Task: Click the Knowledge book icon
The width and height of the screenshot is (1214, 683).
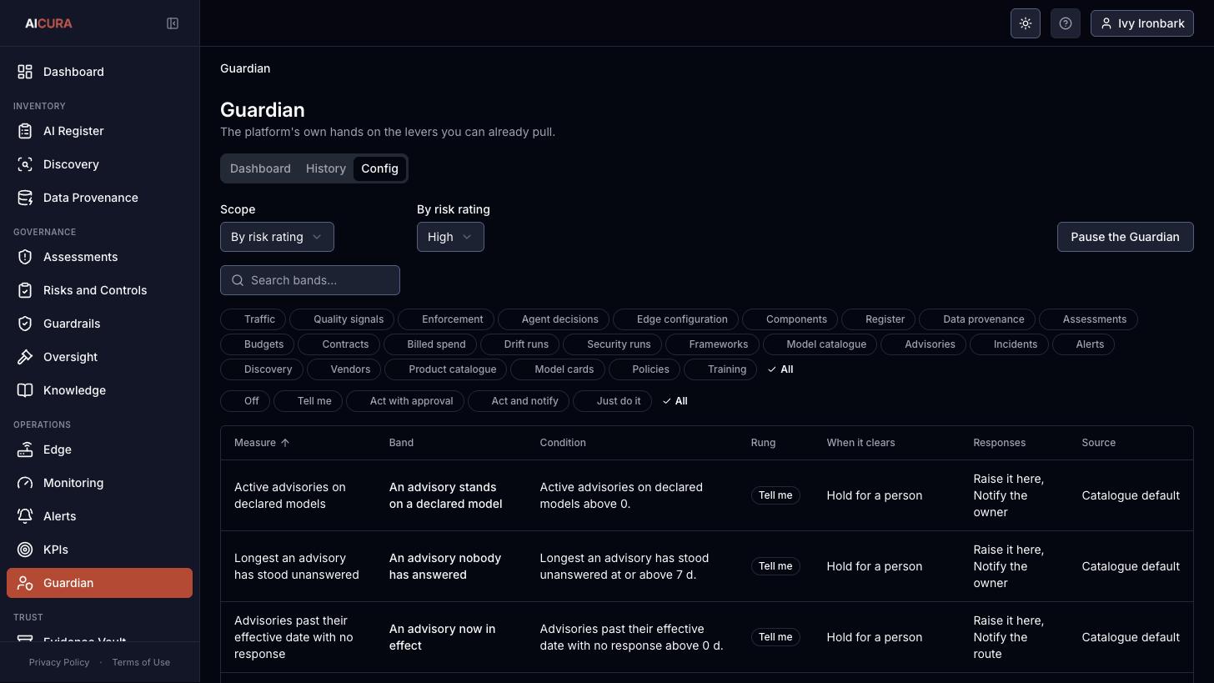Action: click(x=25, y=390)
